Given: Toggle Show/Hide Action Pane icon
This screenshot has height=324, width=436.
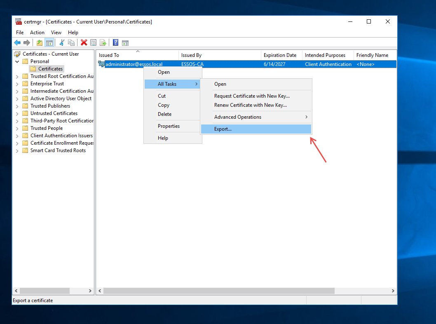Looking at the screenshot, I should coord(125,43).
